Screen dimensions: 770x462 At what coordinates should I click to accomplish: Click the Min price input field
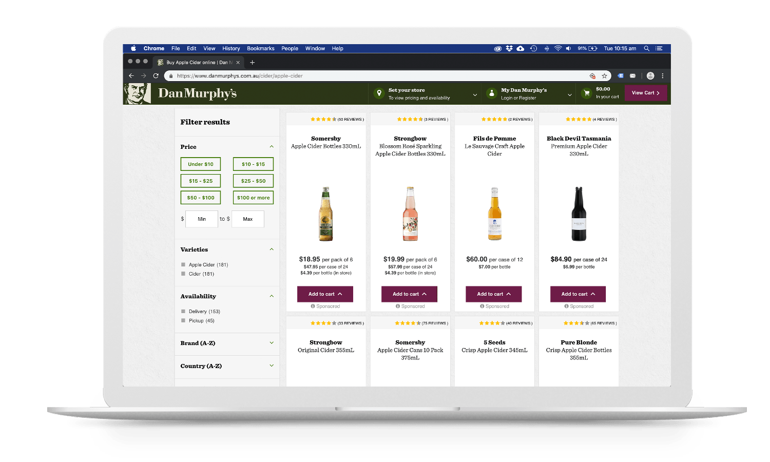point(202,219)
